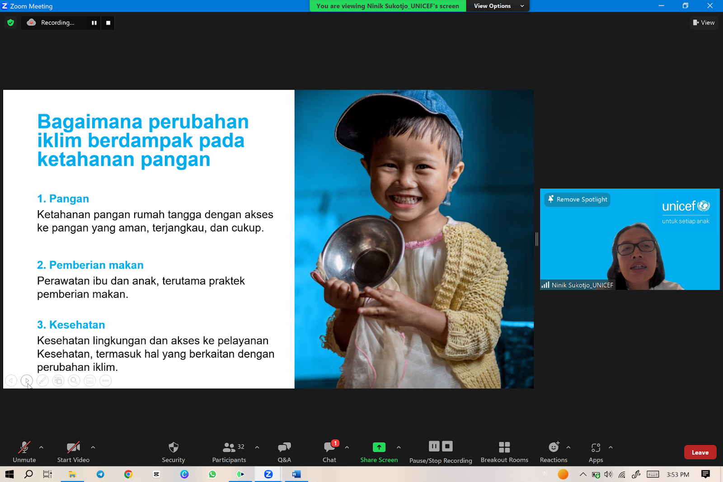This screenshot has height=482, width=723.
Task: Switch to Zoom taskbar icon
Action: coord(268,474)
